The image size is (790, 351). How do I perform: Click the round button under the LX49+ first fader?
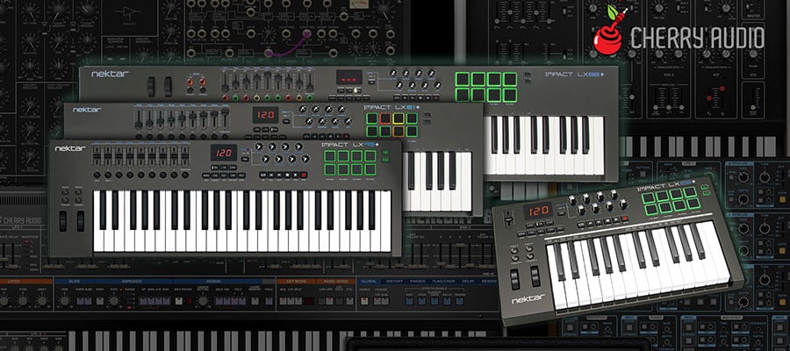pyautogui.click(x=97, y=175)
